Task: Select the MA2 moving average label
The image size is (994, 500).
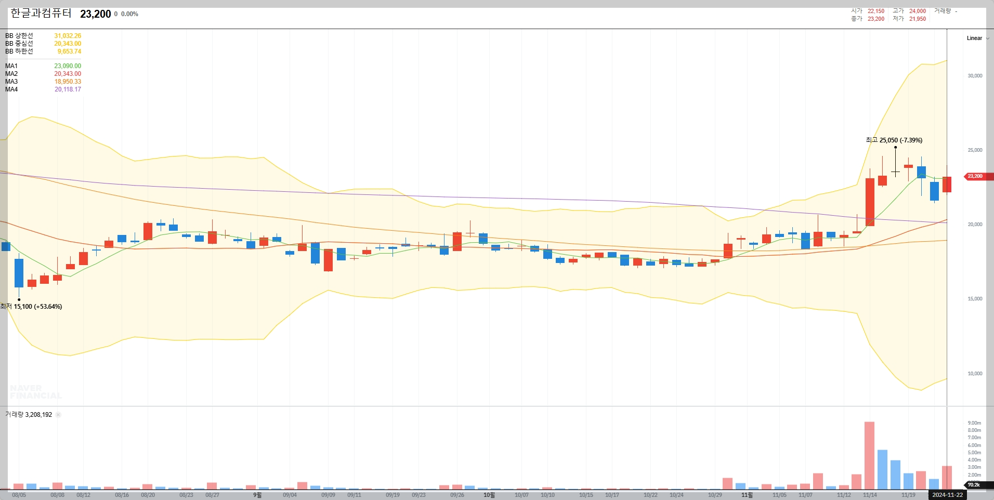Action: tap(11, 74)
